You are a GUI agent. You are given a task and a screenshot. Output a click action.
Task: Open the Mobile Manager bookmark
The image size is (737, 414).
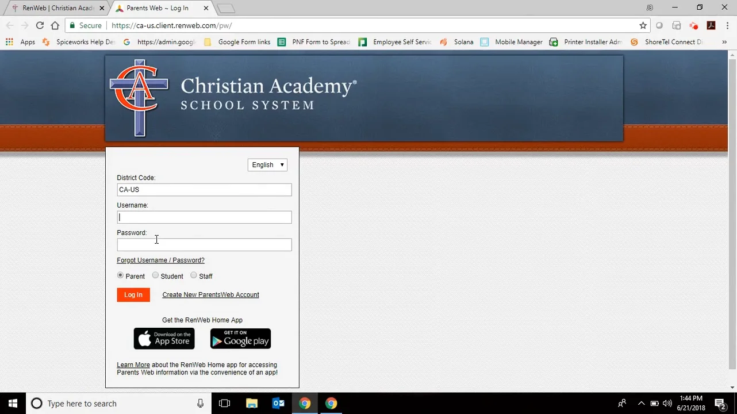point(512,42)
